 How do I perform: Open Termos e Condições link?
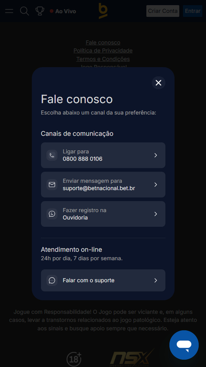(103, 59)
